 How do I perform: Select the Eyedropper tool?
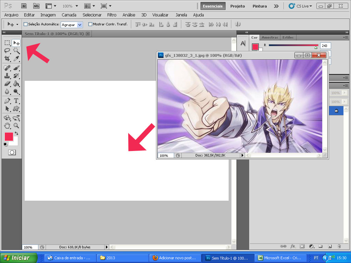coord(16,59)
